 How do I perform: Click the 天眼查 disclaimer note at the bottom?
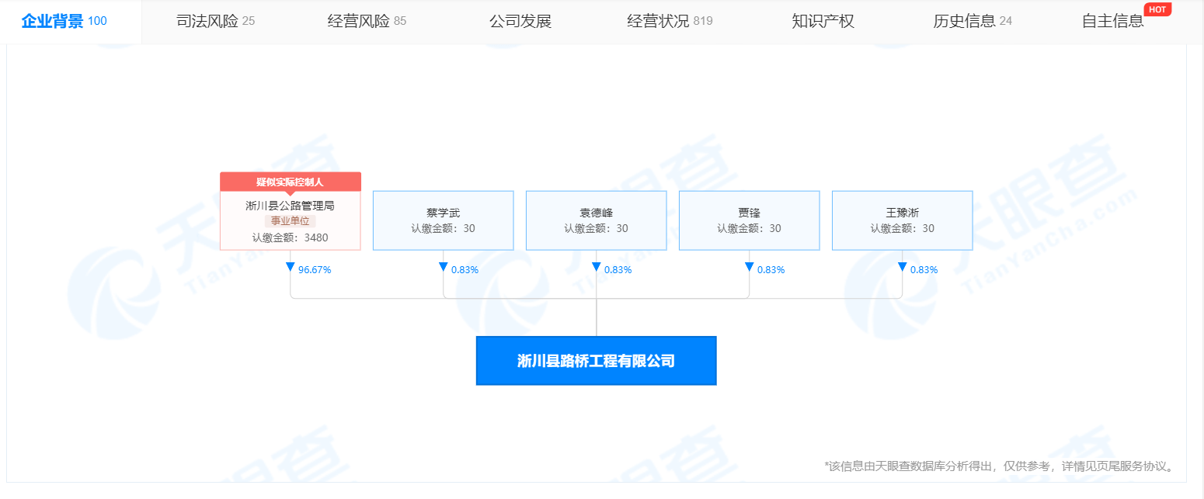coord(1000,466)
